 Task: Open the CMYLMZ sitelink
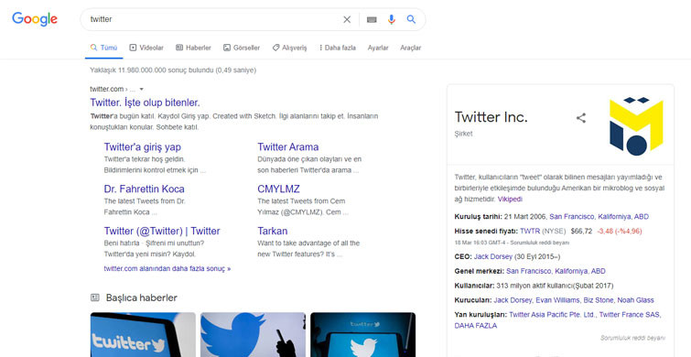[278, 189]
